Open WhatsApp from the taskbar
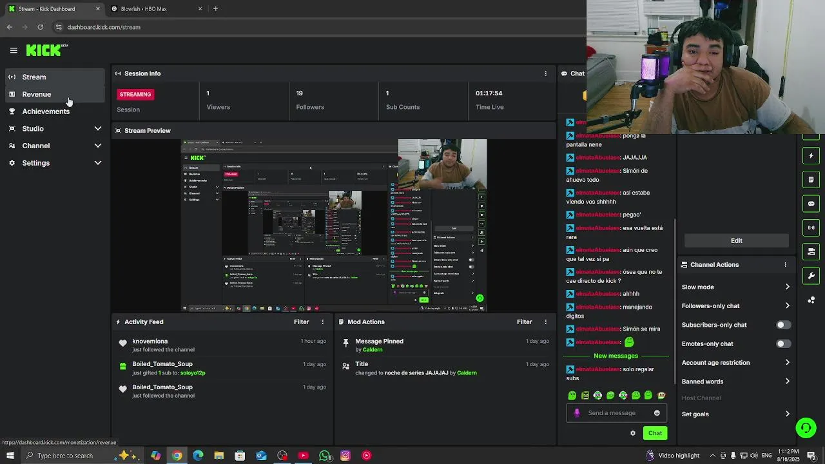 click(x=325, y=456)
